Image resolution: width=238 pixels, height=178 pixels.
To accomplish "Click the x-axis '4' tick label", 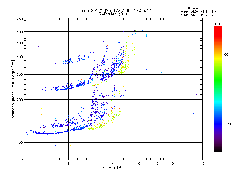I will tap(113, 163).
